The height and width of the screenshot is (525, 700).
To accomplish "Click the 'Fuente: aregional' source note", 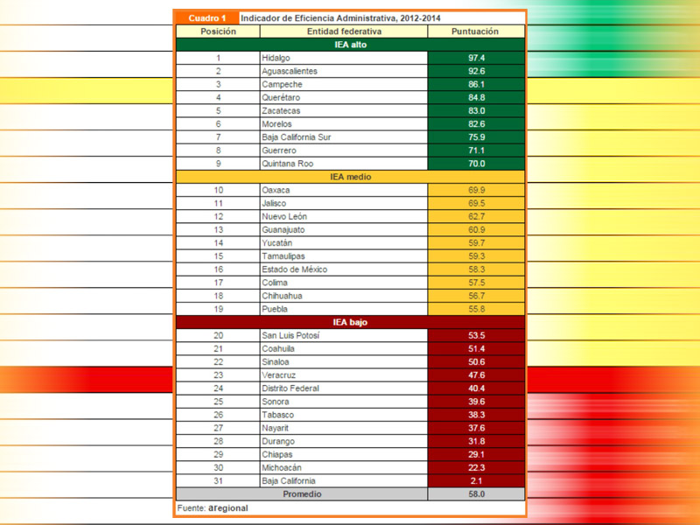I will point(213,508).
